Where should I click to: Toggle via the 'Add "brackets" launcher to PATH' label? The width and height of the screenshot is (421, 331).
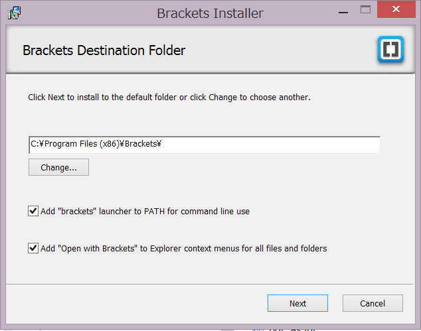click(145, 212)
